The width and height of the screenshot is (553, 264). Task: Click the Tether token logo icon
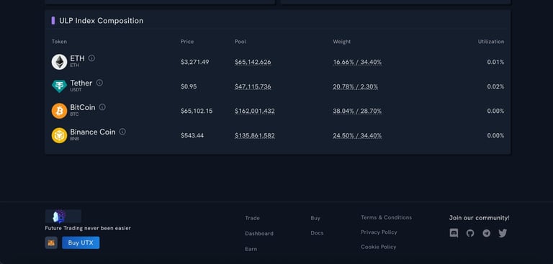pos(59,86)
